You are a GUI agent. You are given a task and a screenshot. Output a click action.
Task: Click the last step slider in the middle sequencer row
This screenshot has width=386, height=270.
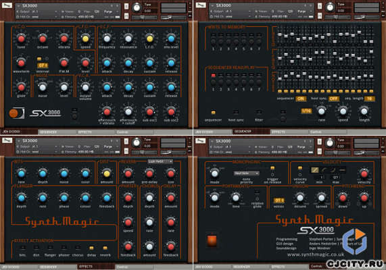pos(371,51)
